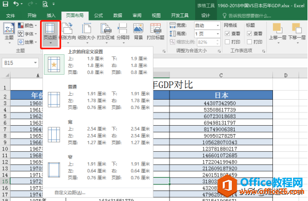Expand the 高度 (Height) 1 页 dropdown
The image size is (308, 201).
[217, 34]
